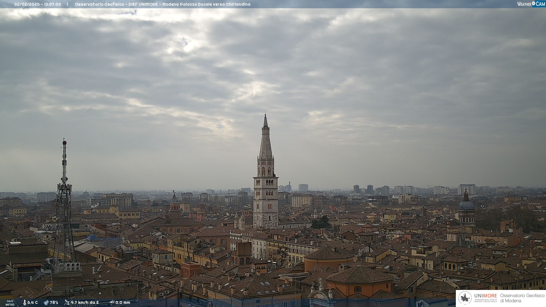Select the DATI METEO label
The width and height of the screenshot is (546, 307).
point(10,303)
